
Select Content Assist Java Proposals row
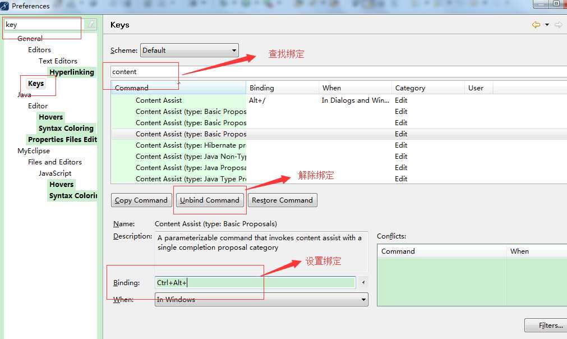pos(339,167)
